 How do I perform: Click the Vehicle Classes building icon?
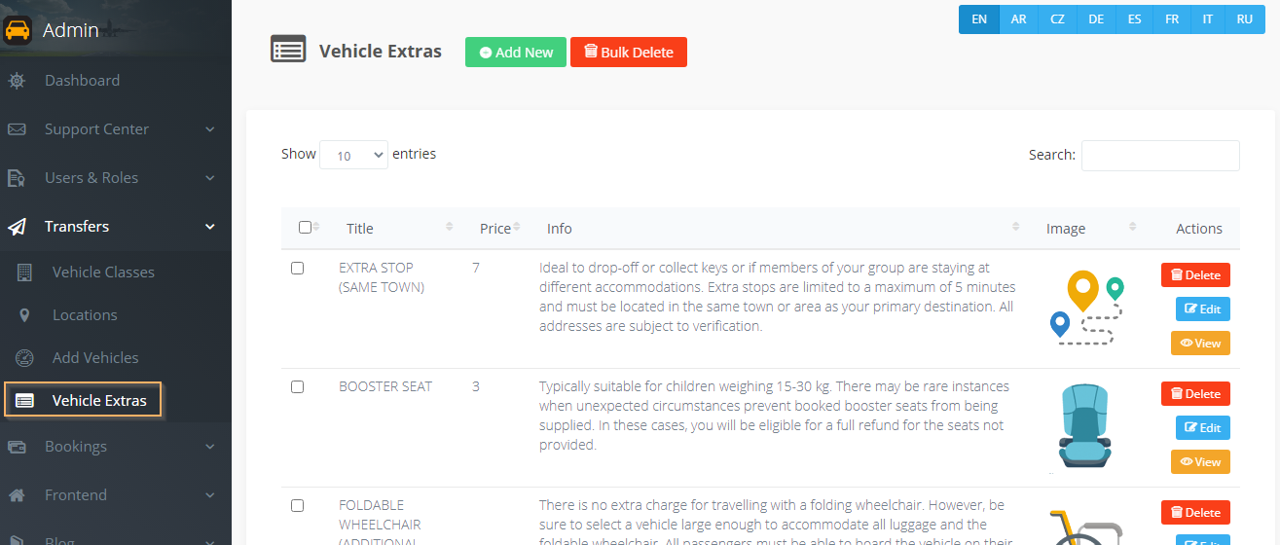[25, 272]
